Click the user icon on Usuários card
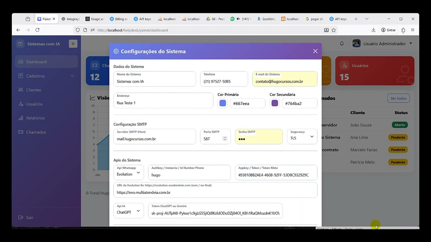This screenshot has width=431, height=242. 344,66
